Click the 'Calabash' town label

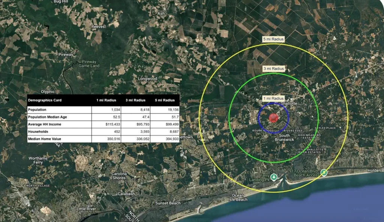pyautogui.click(x=126, y=193)
